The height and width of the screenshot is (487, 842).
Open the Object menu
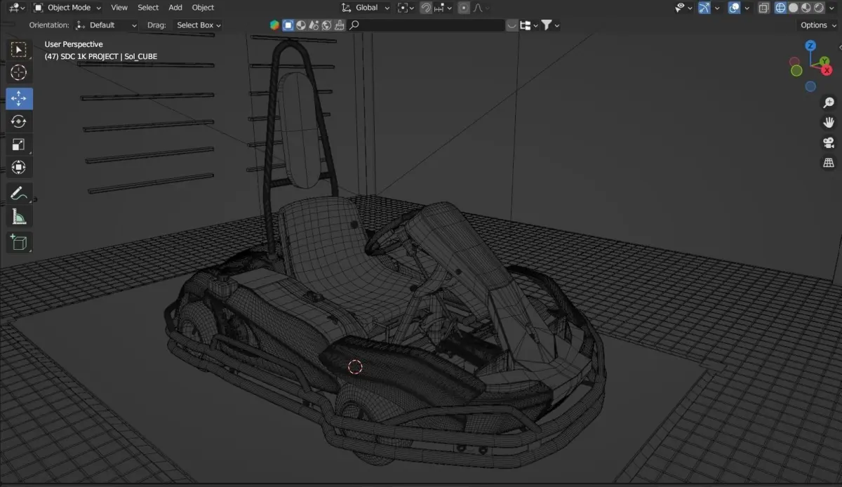pos(203,8)
